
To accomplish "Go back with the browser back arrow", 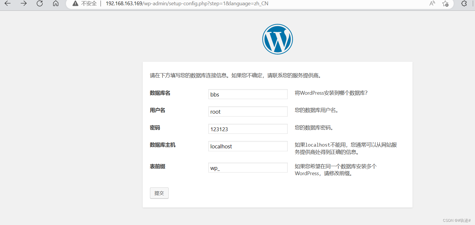I will tap(8, 3).
